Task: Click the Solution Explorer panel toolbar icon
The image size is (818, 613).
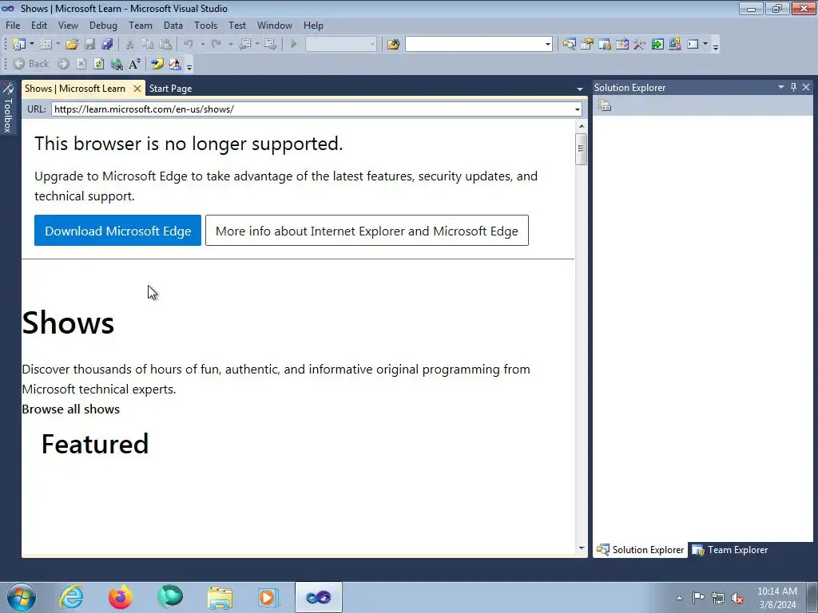Action: (605, 106)
